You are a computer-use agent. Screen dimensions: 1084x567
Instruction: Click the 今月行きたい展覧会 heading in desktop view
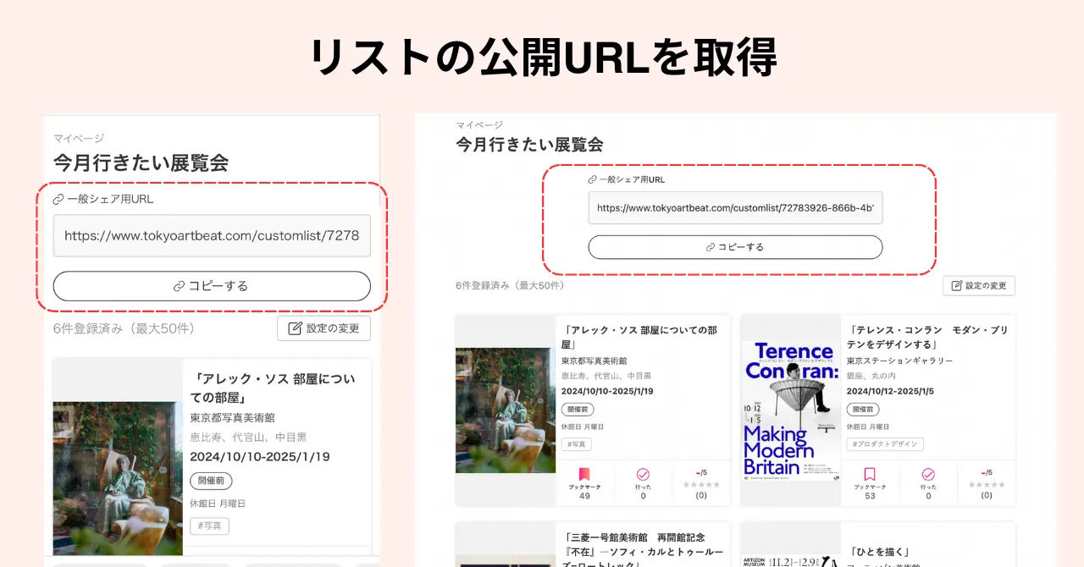[x=529, y=144]
